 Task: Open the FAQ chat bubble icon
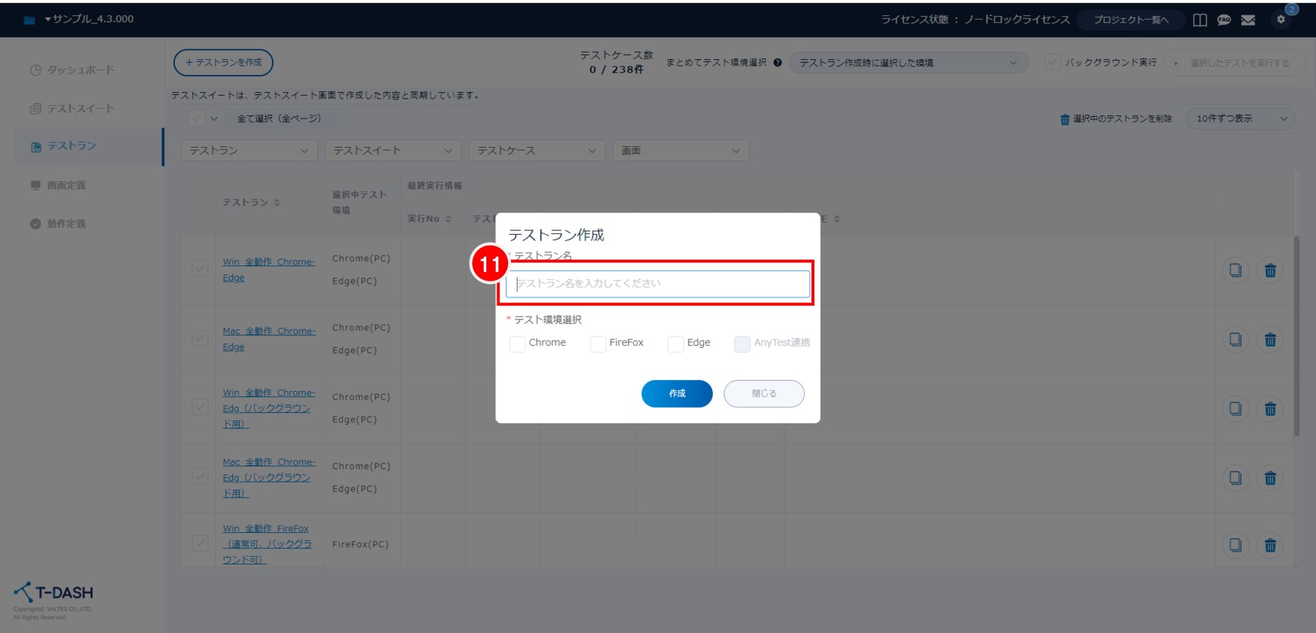pos(1224,20)
